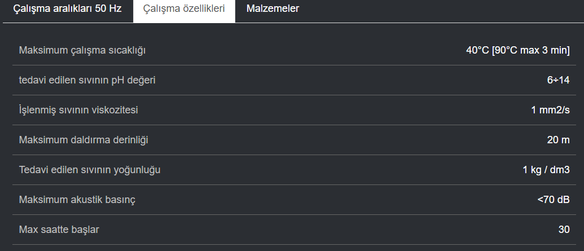
Task: Select the tedavi edilen sıvının pH değeri row
Action: [294, 80]
